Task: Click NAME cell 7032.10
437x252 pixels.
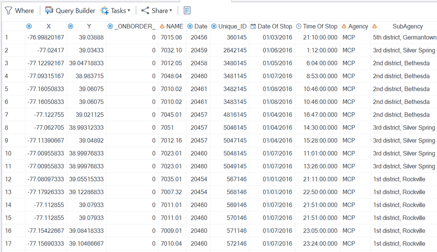Action: tap(171, 50)
